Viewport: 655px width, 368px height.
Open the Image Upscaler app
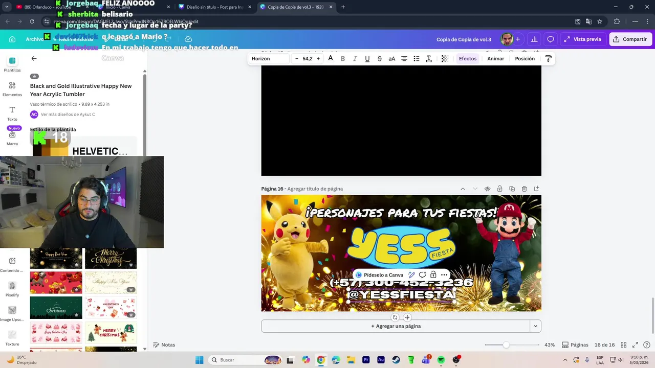pos(12,313)
